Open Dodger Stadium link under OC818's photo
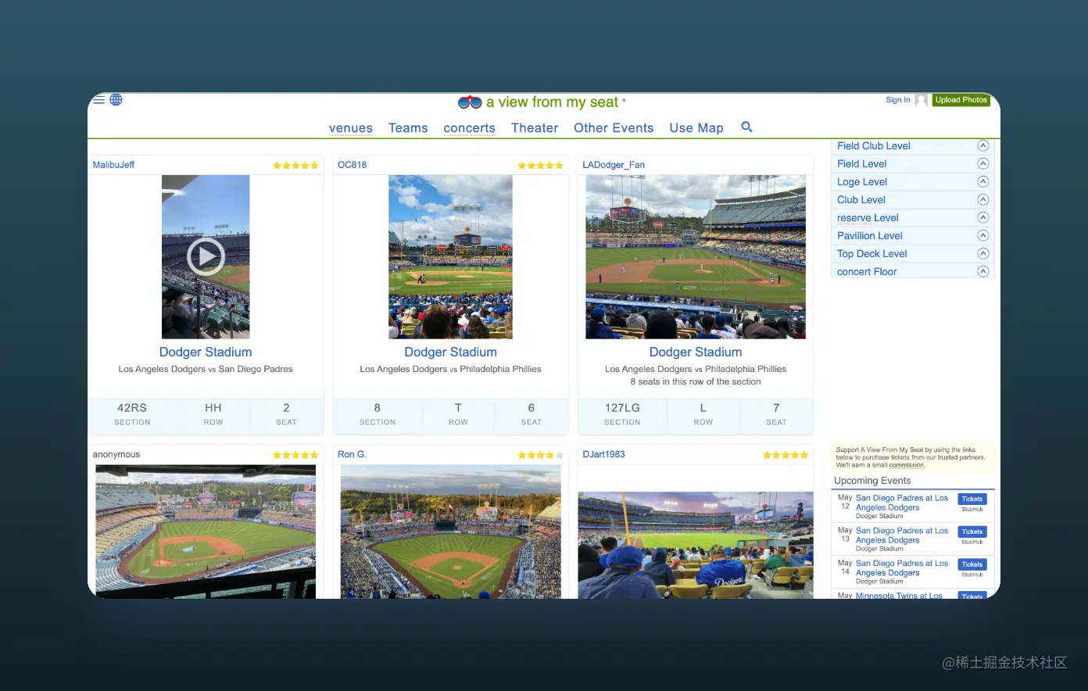1088x691 pixels. coord(450,353)
